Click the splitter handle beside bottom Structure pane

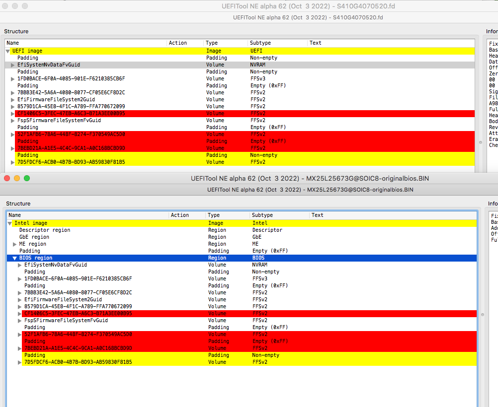click(x=483, y=315)
